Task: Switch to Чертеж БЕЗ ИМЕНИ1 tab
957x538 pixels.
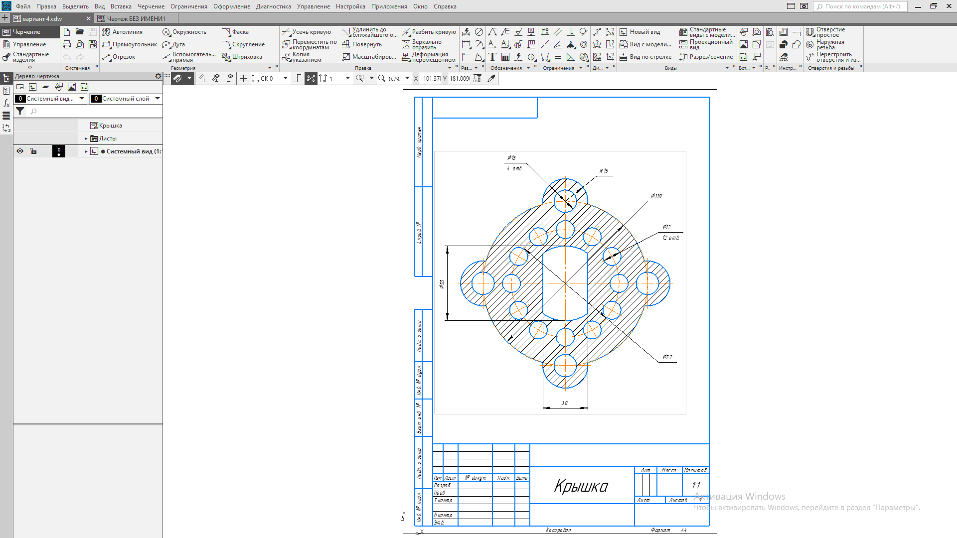Action: (136, 18)
